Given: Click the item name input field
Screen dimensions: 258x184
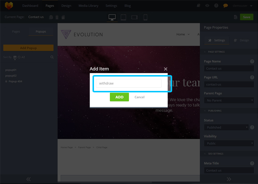Looking at the screenshot, I should [x=129, y=83].
